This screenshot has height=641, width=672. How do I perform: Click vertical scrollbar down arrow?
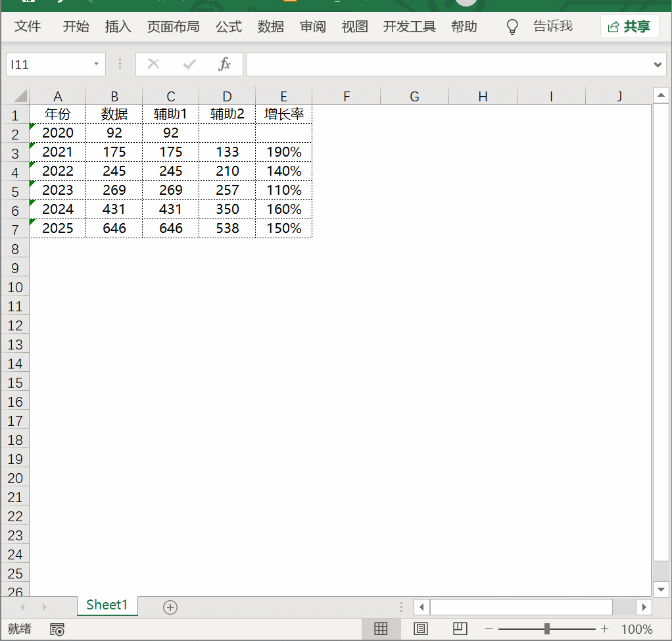[661, 589]
